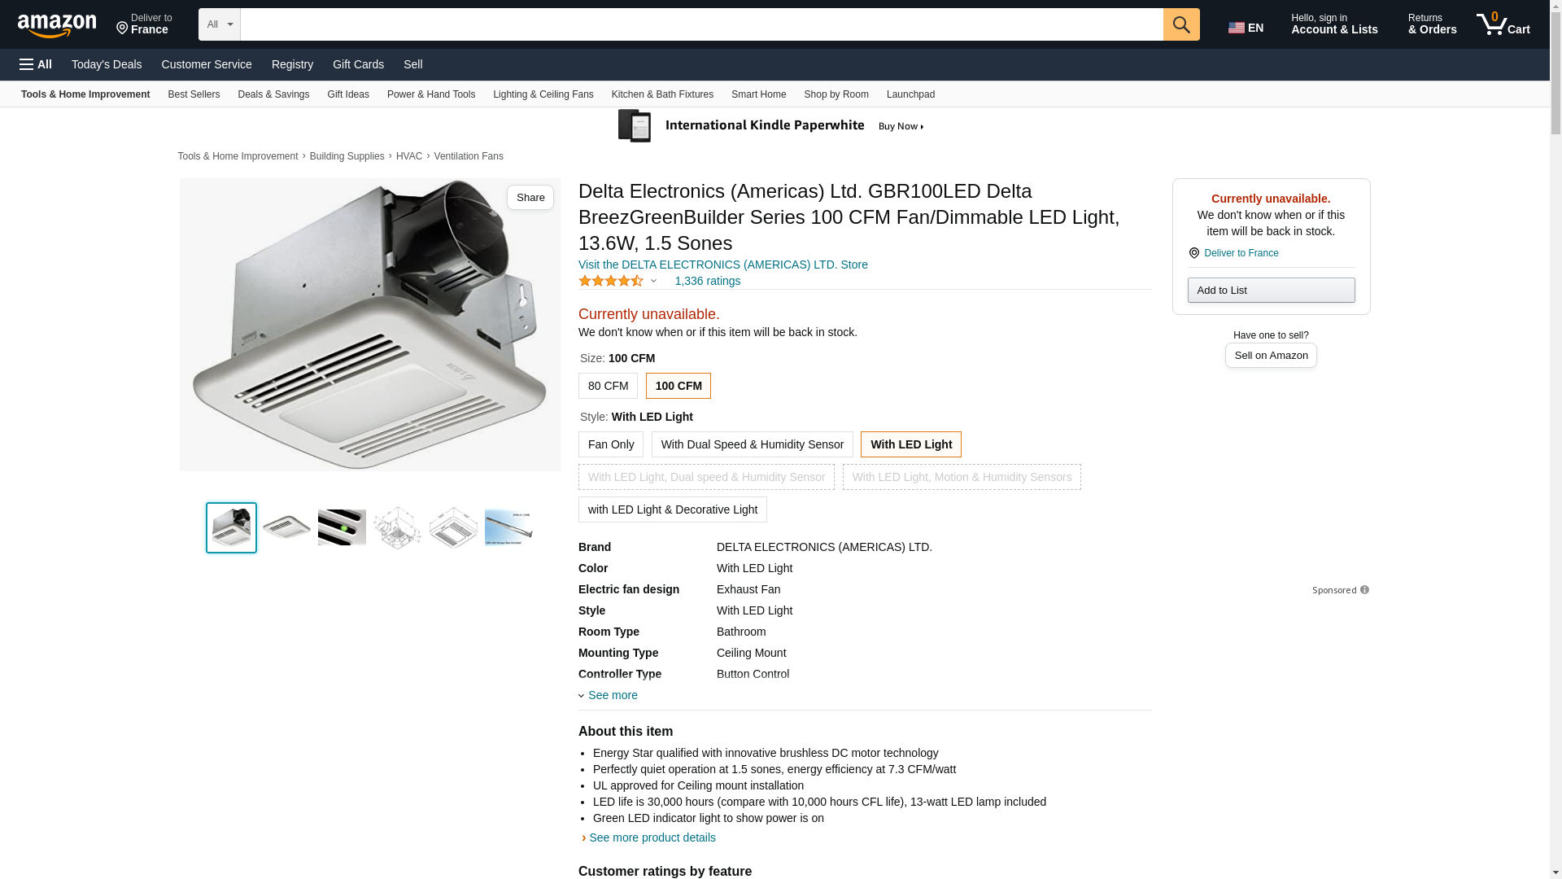Click the Add to List button
The height and width of the screenshot is (879, 1562).
(x=1270, y=291)
